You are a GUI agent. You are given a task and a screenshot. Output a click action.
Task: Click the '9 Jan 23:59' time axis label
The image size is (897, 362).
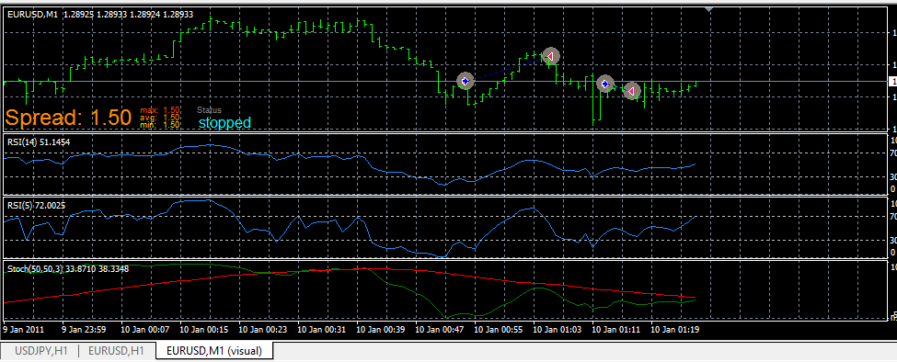coord(84,330)
